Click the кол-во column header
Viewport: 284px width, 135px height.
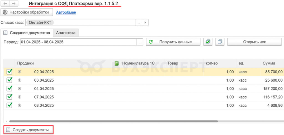(220, 63)
